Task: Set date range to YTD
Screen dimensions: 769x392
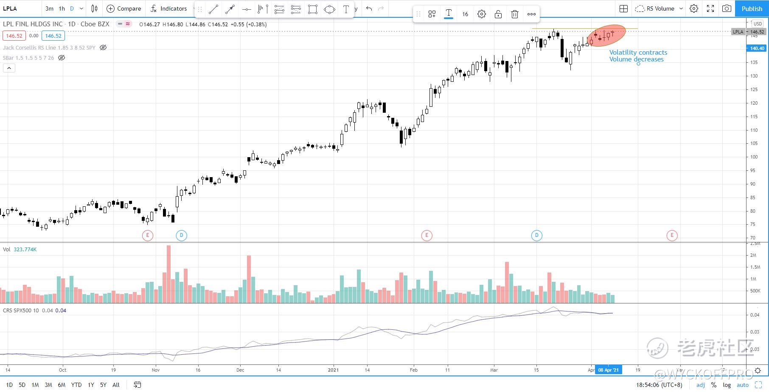Action: (76, 385)
